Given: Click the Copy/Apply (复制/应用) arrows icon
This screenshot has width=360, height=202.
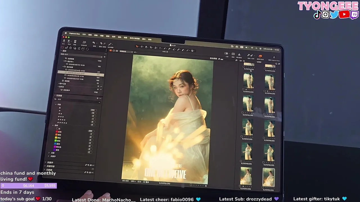Looking at the screenshot, I should pyautogui.click(x=249, y=56).
